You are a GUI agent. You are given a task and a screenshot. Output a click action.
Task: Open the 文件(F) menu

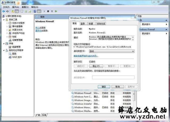click(6, 7)
